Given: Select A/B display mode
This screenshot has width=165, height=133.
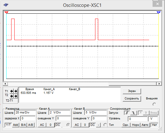Looking at the screenshot, I should (x=31, y=125).
